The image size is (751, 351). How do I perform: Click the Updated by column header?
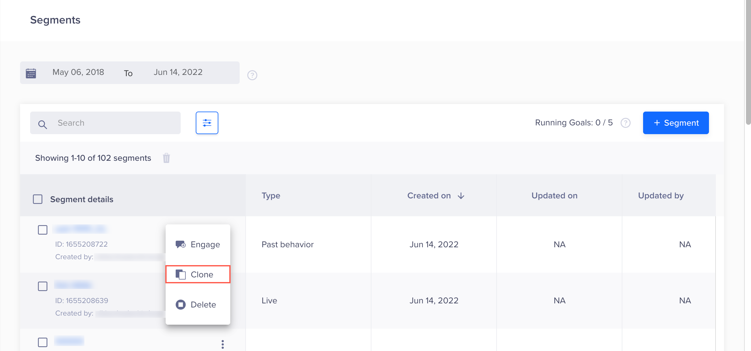(x=661, y=196)
